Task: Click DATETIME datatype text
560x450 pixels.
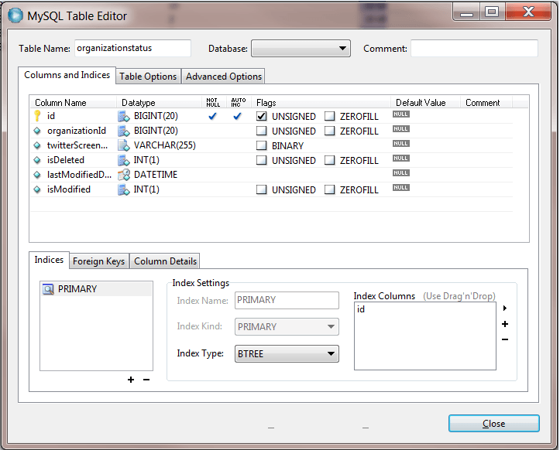Action: click(156, 175)
